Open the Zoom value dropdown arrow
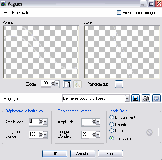 click(x=57, y=83)
